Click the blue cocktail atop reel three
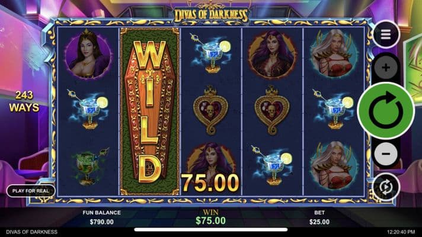The width and height of the screenshot is (422, 237). tap(211, 53)
